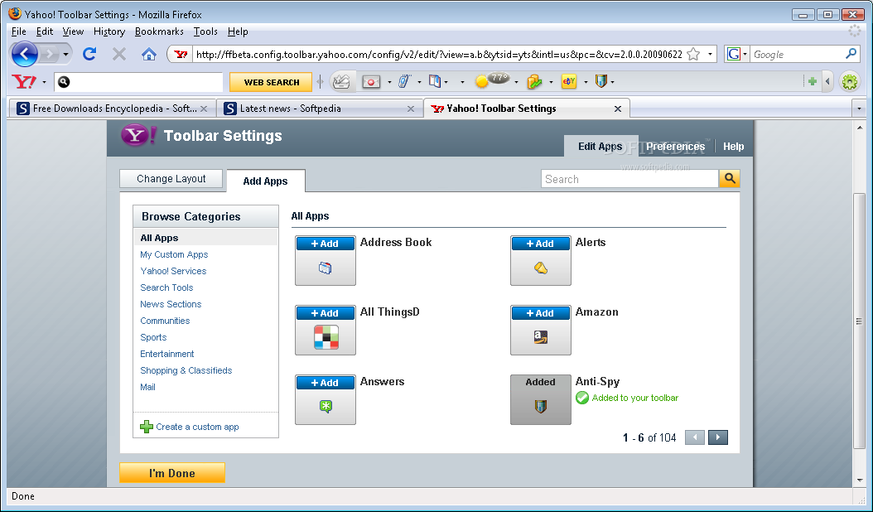873x512 pixels.
Task: Click the WEB SEARCH button
Action: [x=271, y=82]
